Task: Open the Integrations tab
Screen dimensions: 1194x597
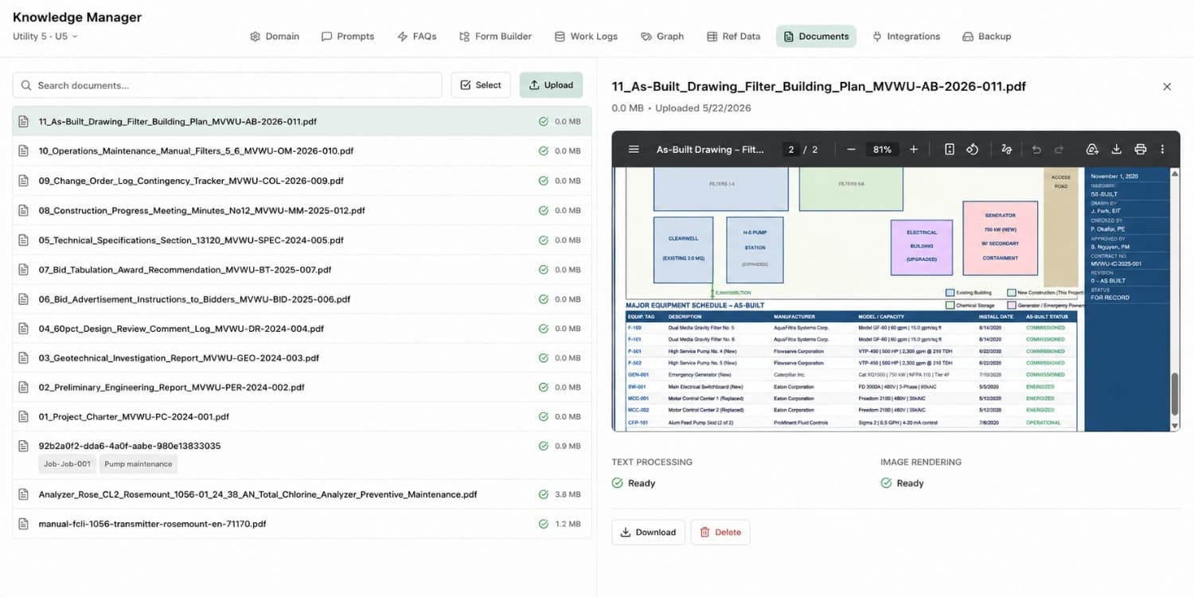Action: pos(906,36)
